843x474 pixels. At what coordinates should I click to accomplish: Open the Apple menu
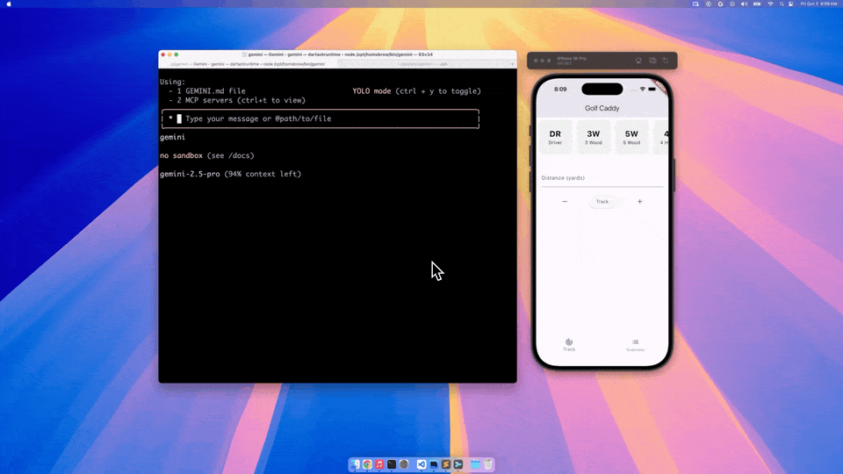point(9,4)
